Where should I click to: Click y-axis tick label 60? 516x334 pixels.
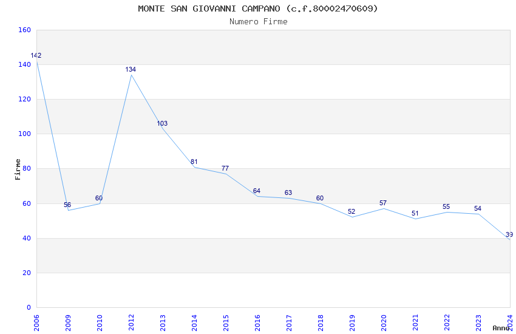click(x=27, y=203)
